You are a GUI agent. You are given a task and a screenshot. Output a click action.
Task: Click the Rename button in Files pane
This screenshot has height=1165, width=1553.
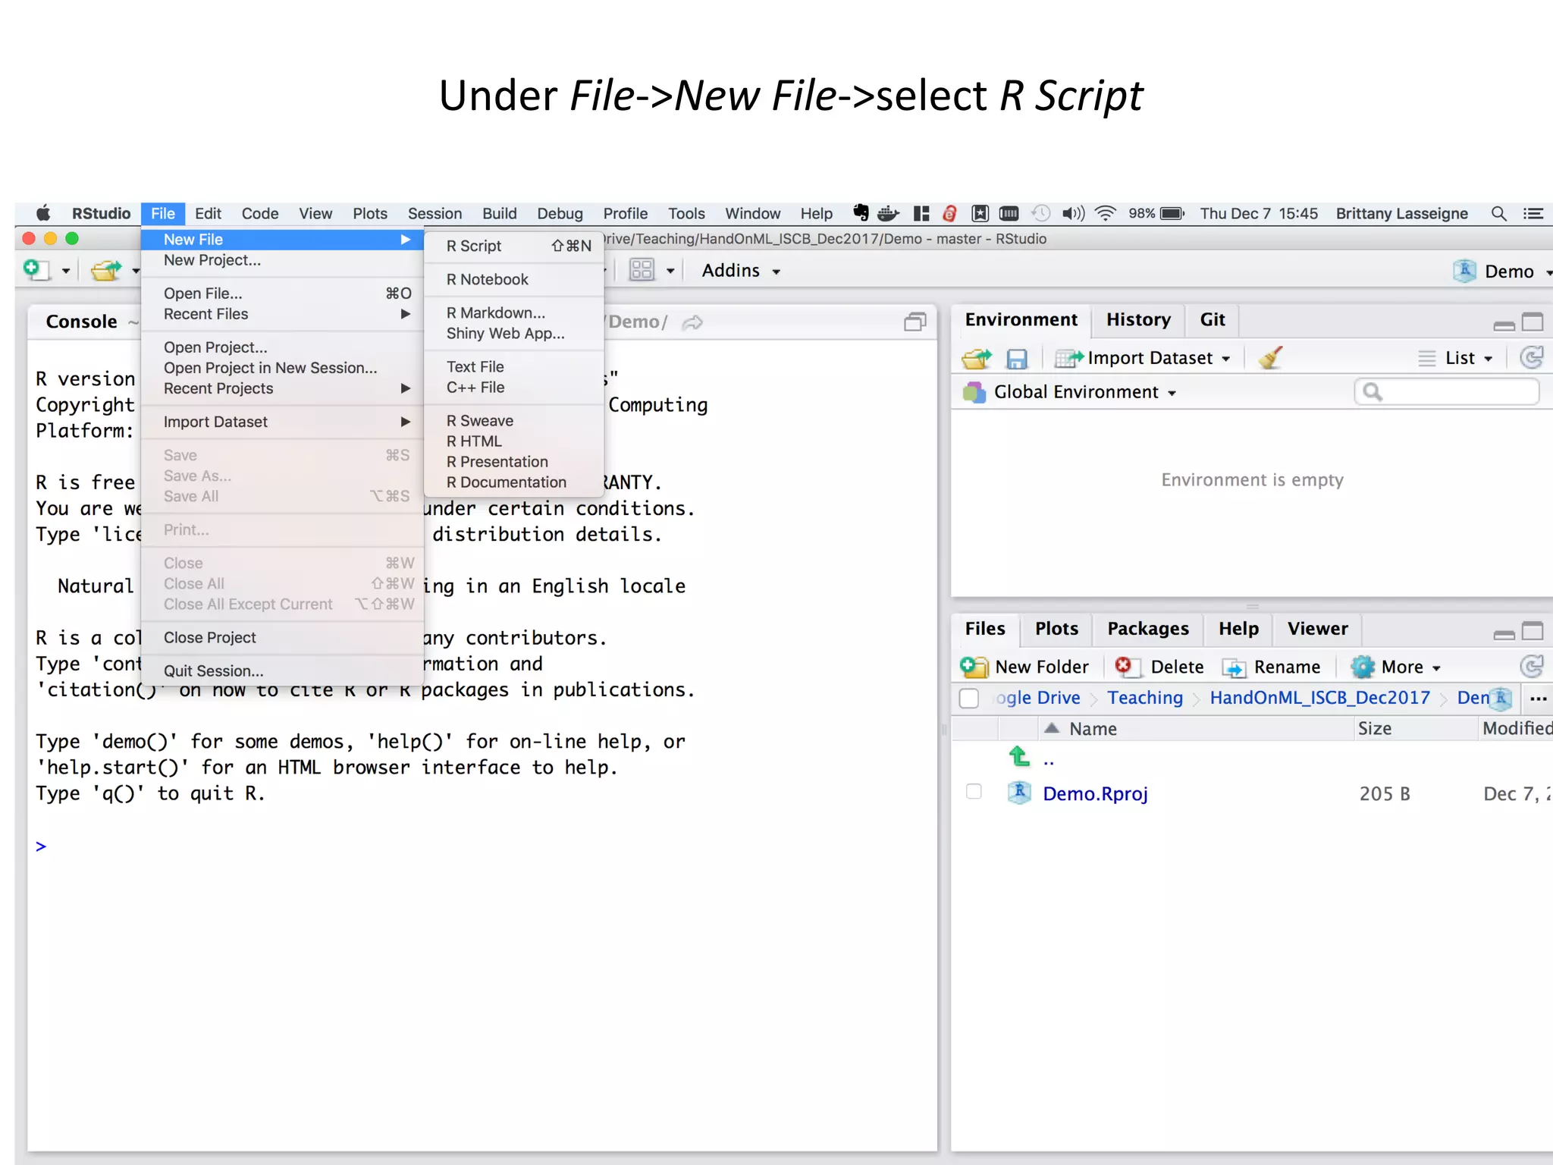click(x=1272, y=667)
